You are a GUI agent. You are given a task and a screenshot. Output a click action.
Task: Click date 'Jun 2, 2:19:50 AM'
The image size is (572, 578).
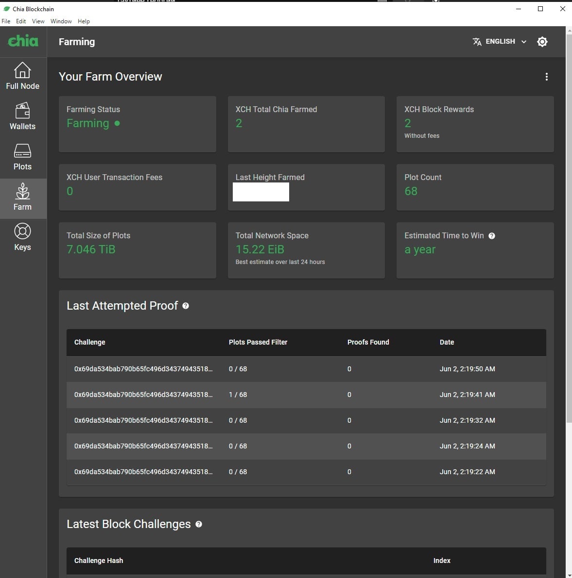click(467, 369)
